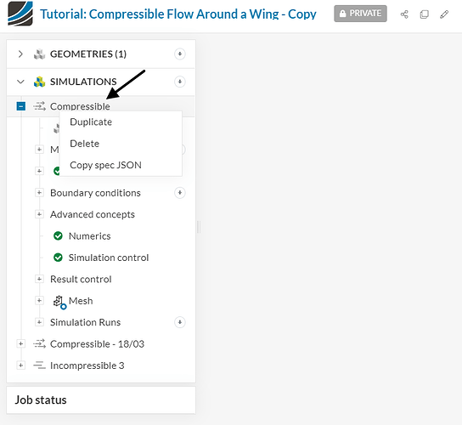Click the PRIVATE visibility button
Viewport: 462px width, 425px height.
[x=360, y=14]
